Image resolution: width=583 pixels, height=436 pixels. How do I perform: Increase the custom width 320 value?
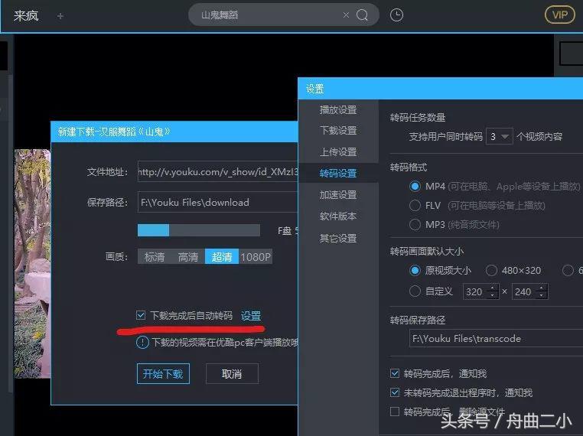click(x=492, y=288)
